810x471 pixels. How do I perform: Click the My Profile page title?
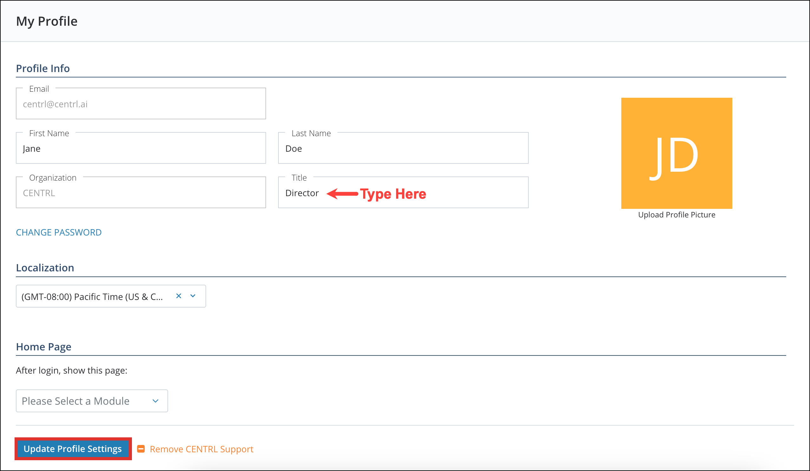(47, 21)
